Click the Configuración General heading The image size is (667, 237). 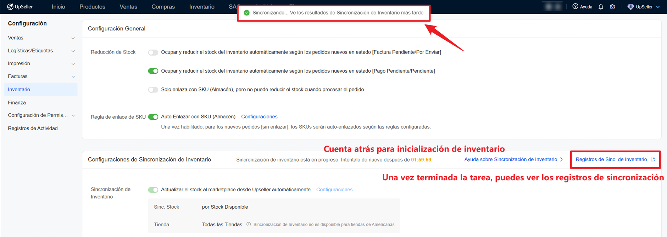117,28
